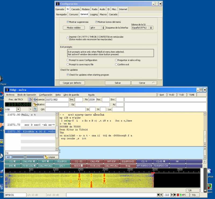Click the save icon beside the Qth field

coord(35,109)
